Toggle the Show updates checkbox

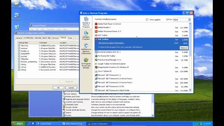(147, 20)
